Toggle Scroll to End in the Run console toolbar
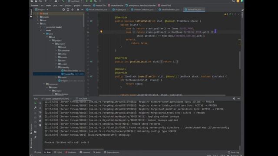 tap(40, 117)
